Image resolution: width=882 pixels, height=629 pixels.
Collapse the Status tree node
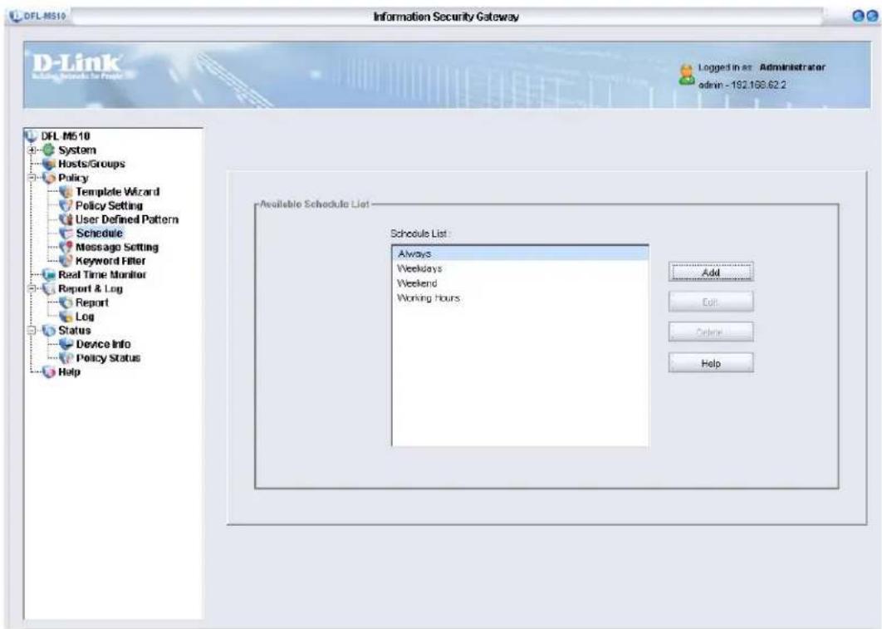tap(32, 330)
